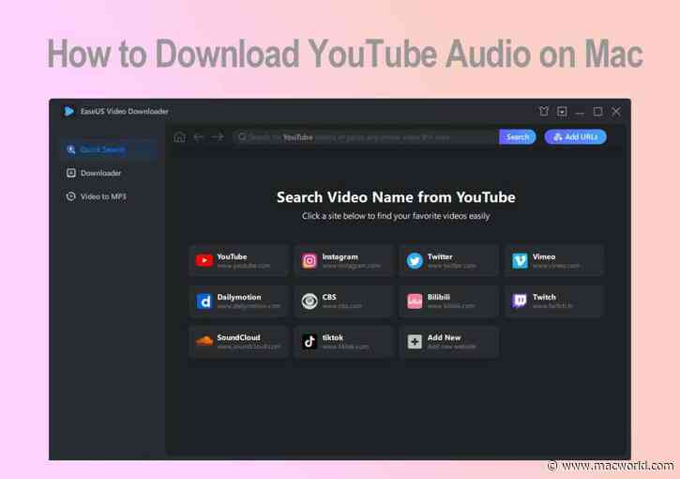Click the Add URLs link icon

click(558, 137)
